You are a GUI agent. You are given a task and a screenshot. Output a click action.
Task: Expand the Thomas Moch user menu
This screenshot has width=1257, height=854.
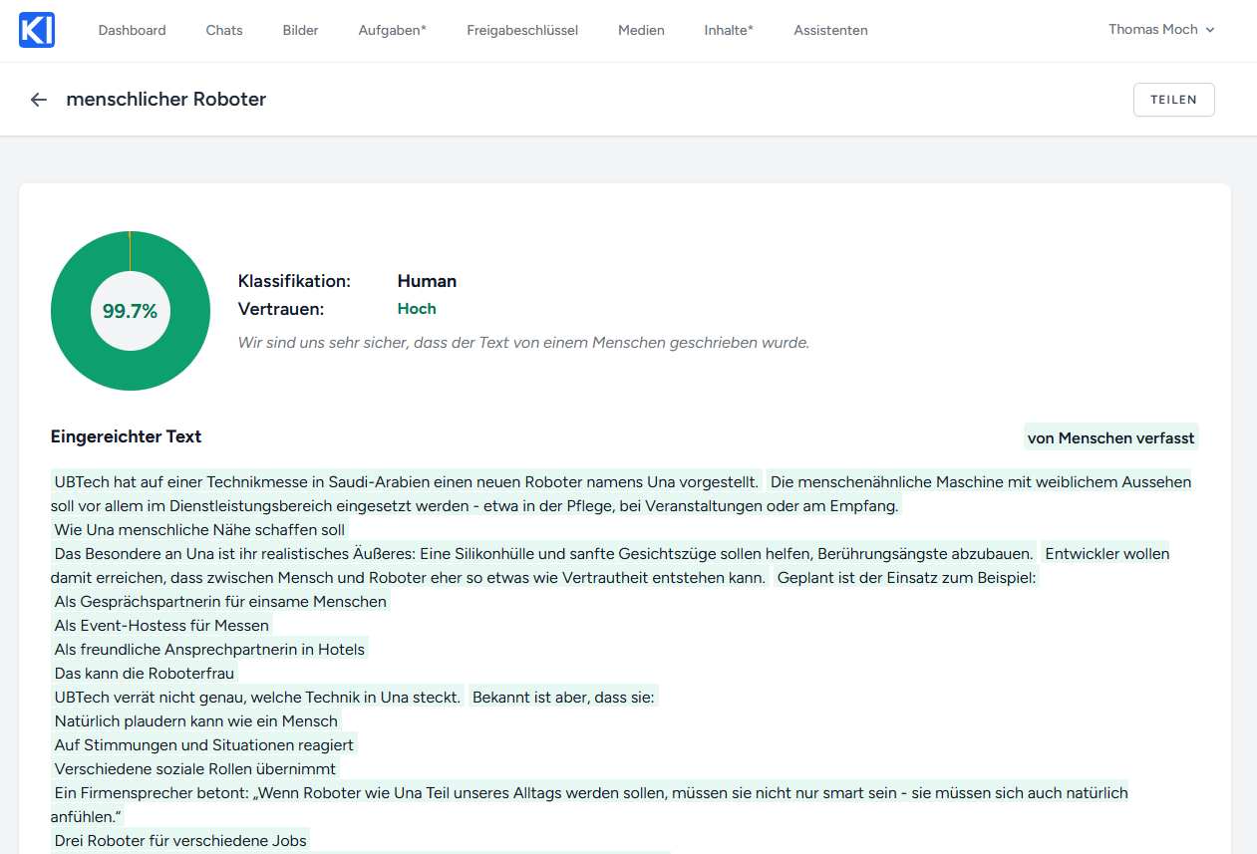[1161, 30]
